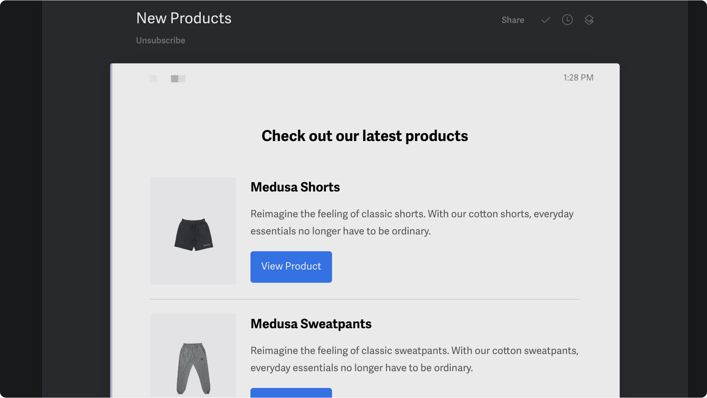The height and width of the screenshot is (398, 707).
Task: Click the Unsubscribe link
Action: pos(160,40)
